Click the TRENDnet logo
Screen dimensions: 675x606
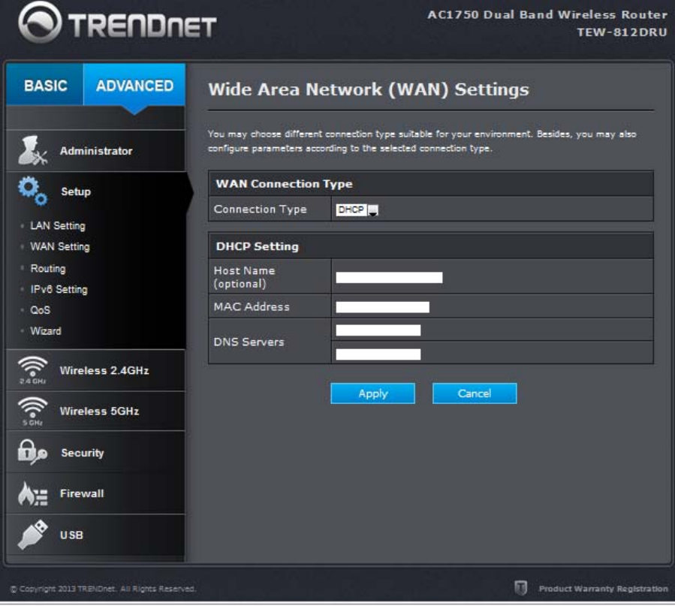click(117, 24)
